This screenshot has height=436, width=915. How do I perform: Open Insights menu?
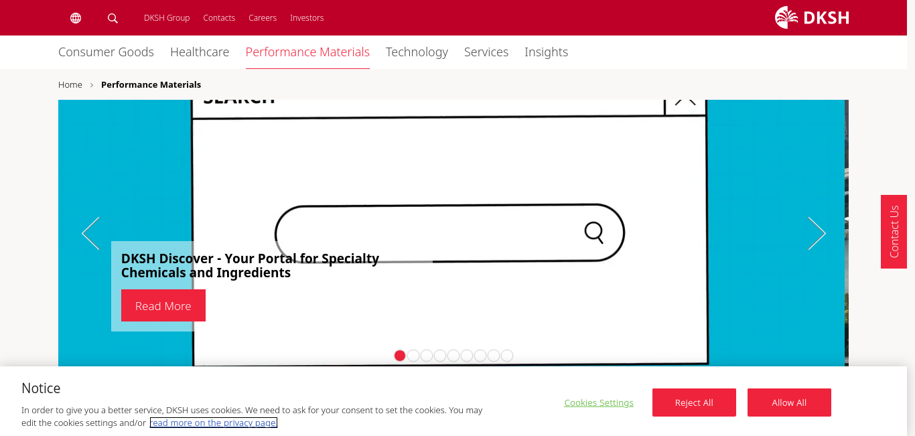[546, 52]
